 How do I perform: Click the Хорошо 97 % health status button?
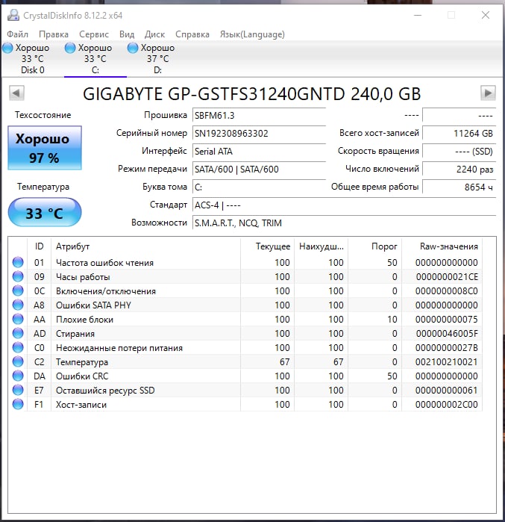pos(45,148)
